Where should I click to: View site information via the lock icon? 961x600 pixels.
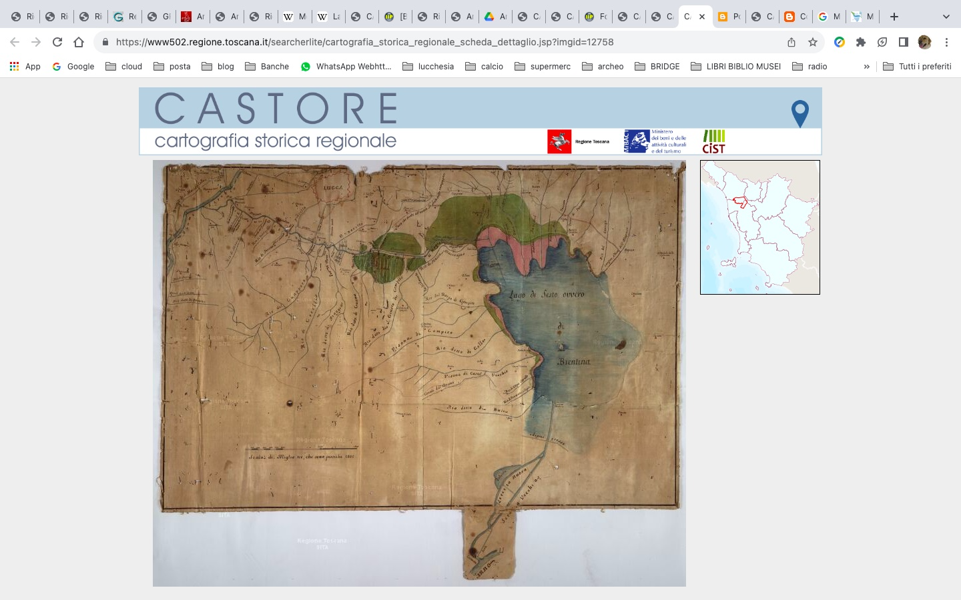tap(105, 42)
